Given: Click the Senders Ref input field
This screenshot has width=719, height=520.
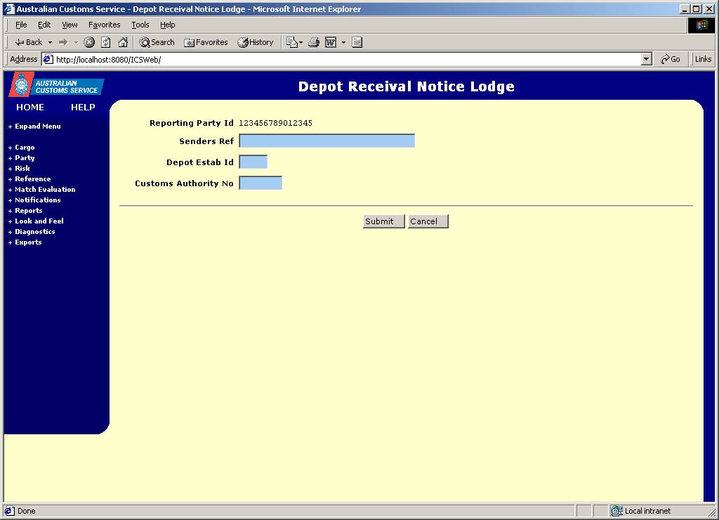Looking at the screenshot, I should point(327,141).
